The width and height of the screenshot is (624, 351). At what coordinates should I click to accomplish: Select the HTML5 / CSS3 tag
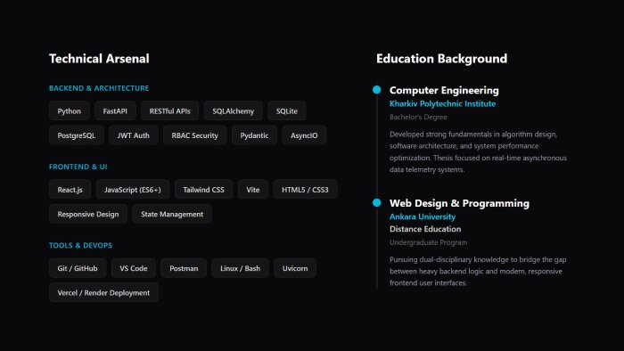click(305, 190)
